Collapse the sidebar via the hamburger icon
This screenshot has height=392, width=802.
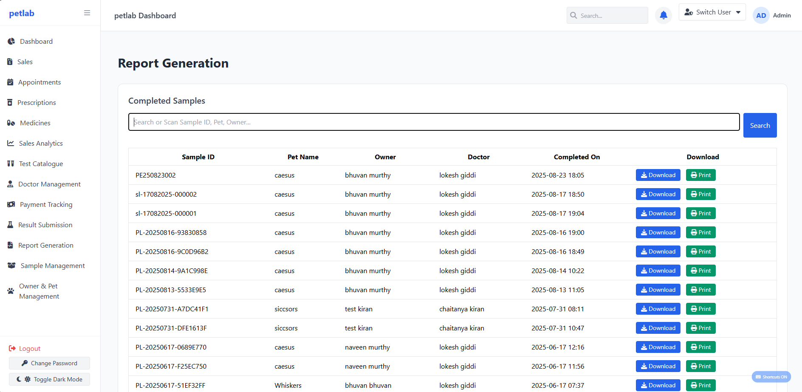pos(87,13)
